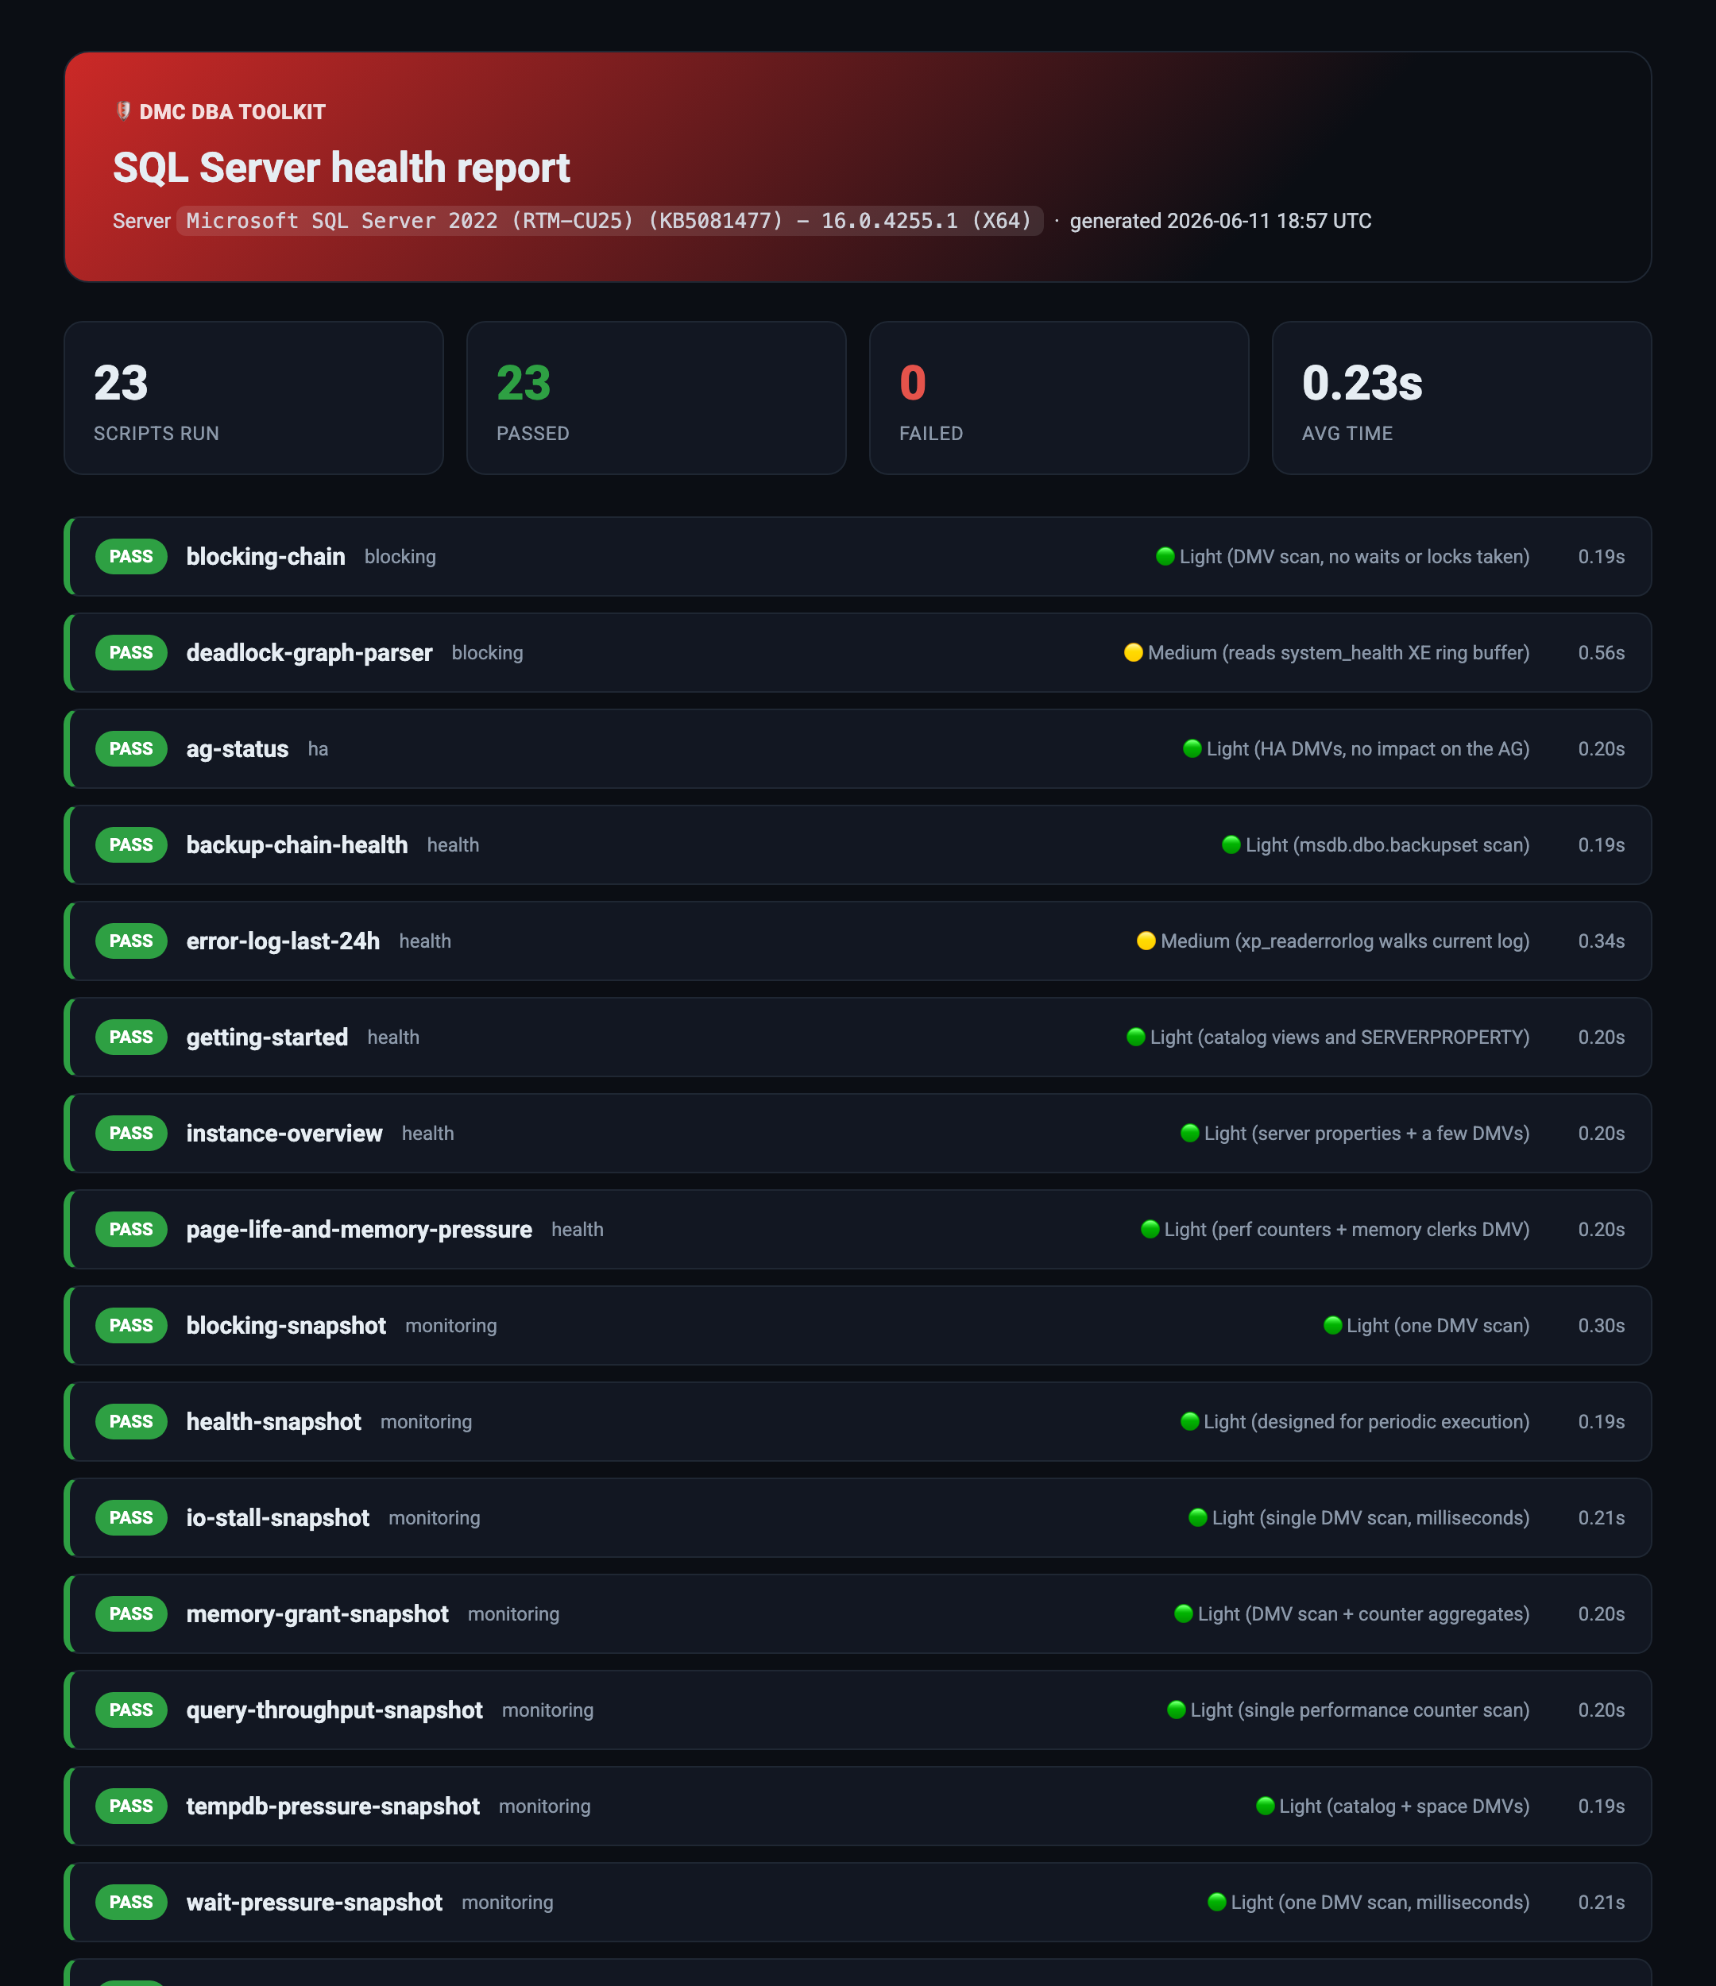The width and height of the screenshot is (1716, 1986).
Task: Open the Avg Time summary card
Action: [1462, 398]
